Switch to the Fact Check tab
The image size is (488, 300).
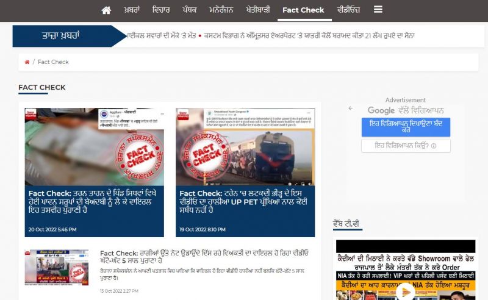(303, 10)
